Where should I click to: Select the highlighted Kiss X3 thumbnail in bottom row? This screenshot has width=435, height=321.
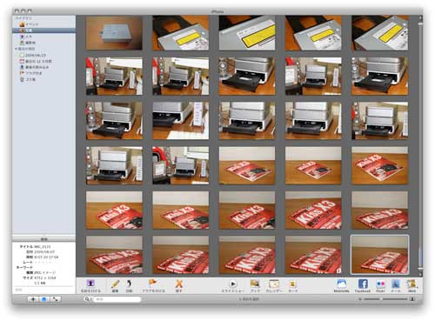(379, 255)
